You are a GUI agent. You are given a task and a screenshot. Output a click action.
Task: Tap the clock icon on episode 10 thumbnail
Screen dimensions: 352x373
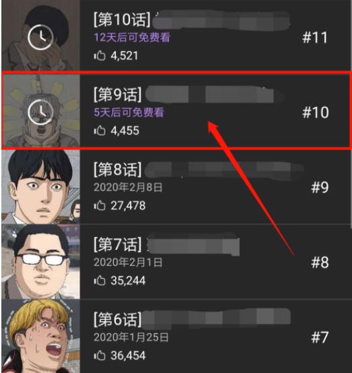pos(40,37)
